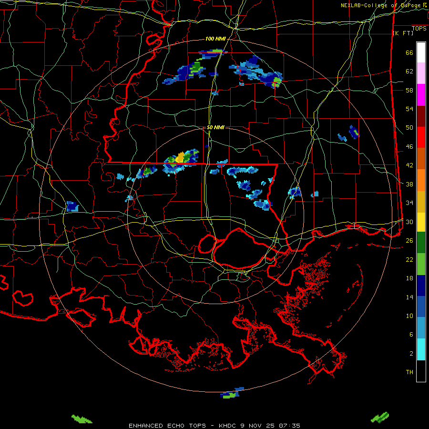This screenshot has height=429, width=429.
Task: Click the "[K FT]" units label
Action: coord(403,33)
